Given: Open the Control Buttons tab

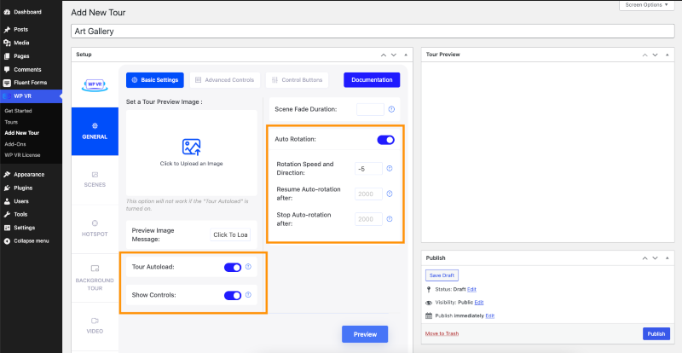Looking at the screenshot, I should (297, 80).
